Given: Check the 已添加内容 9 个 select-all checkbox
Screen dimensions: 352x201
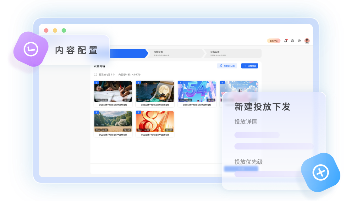Looking at the screenshot, I should (x=95, y=74).
